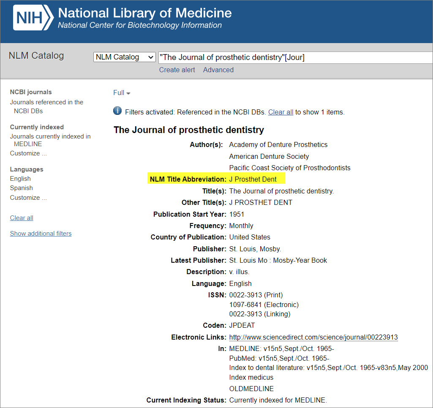Click Customize under Languages

[x=28, y=198]
